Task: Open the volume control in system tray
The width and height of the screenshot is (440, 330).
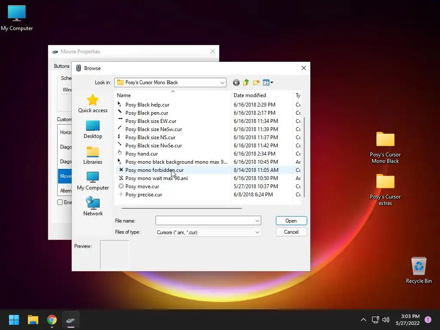Action: pyautogui.click(x=386, y=320)
